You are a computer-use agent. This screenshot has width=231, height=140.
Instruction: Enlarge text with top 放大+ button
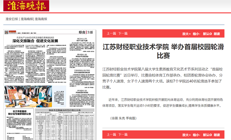(187, 34)
